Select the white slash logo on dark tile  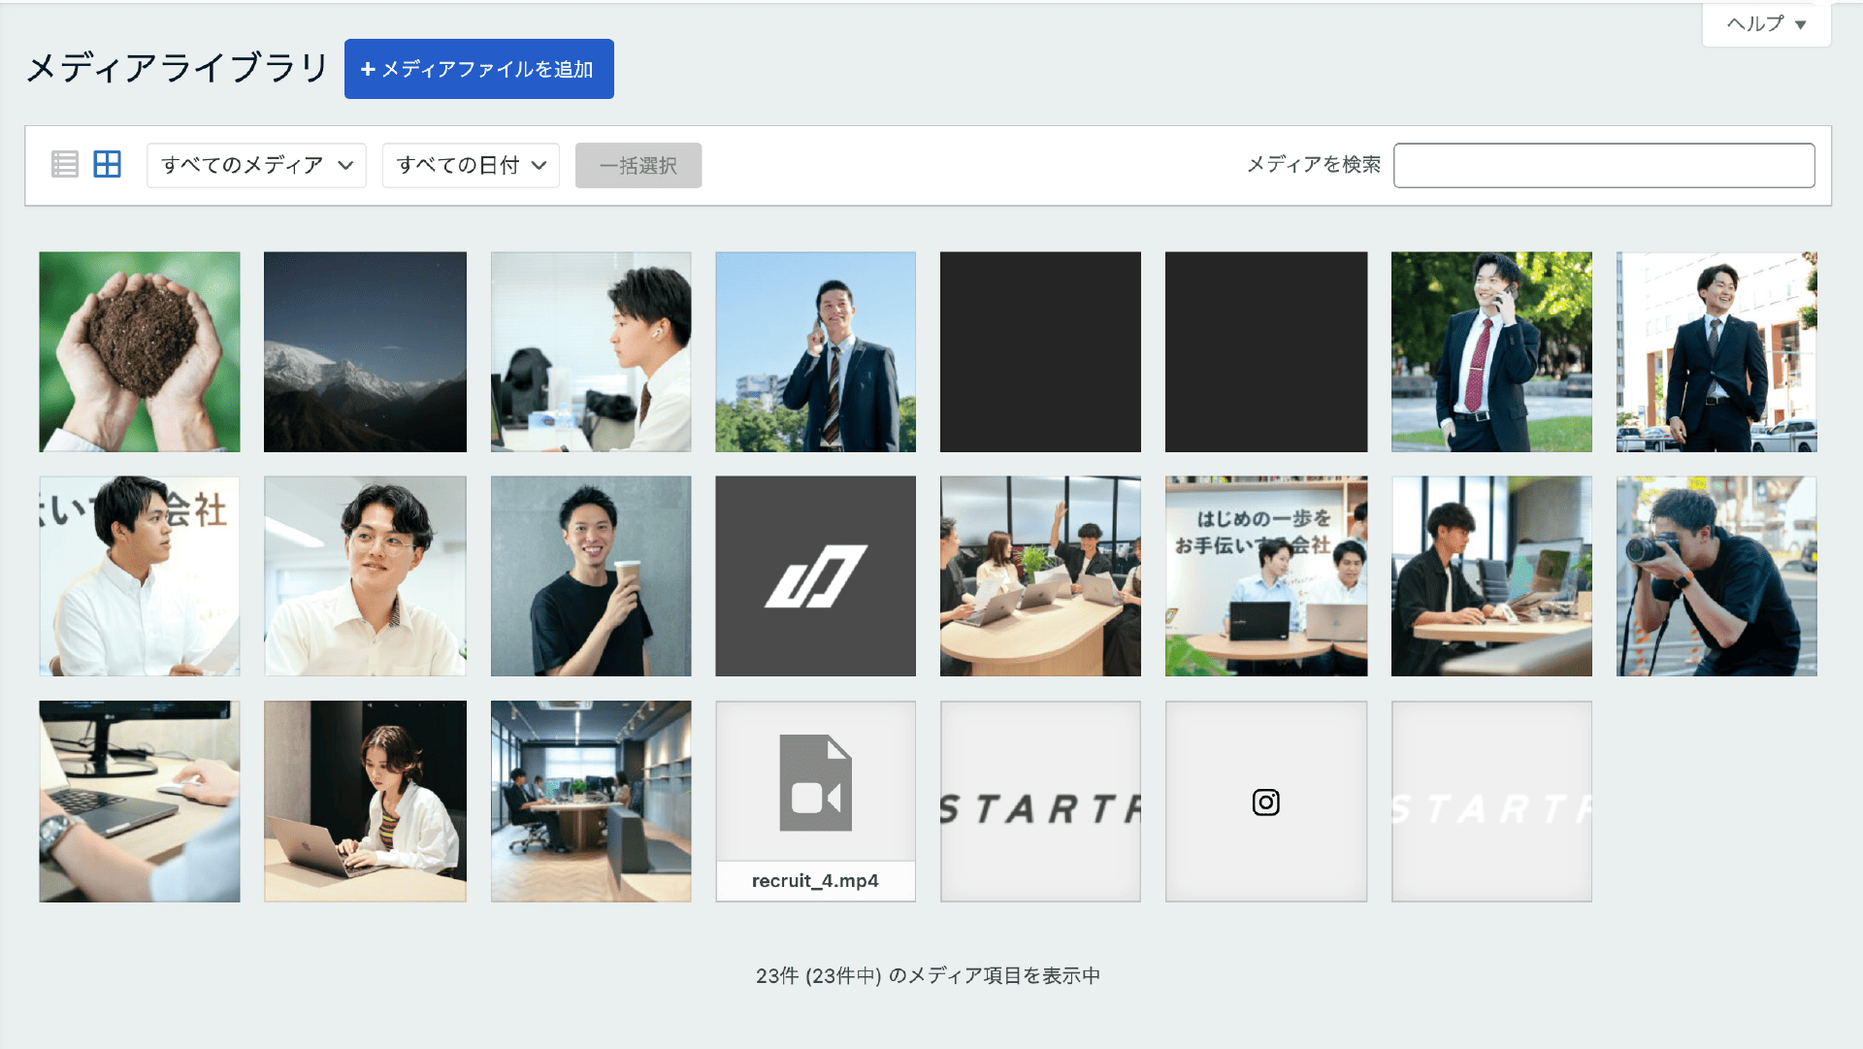815,576
